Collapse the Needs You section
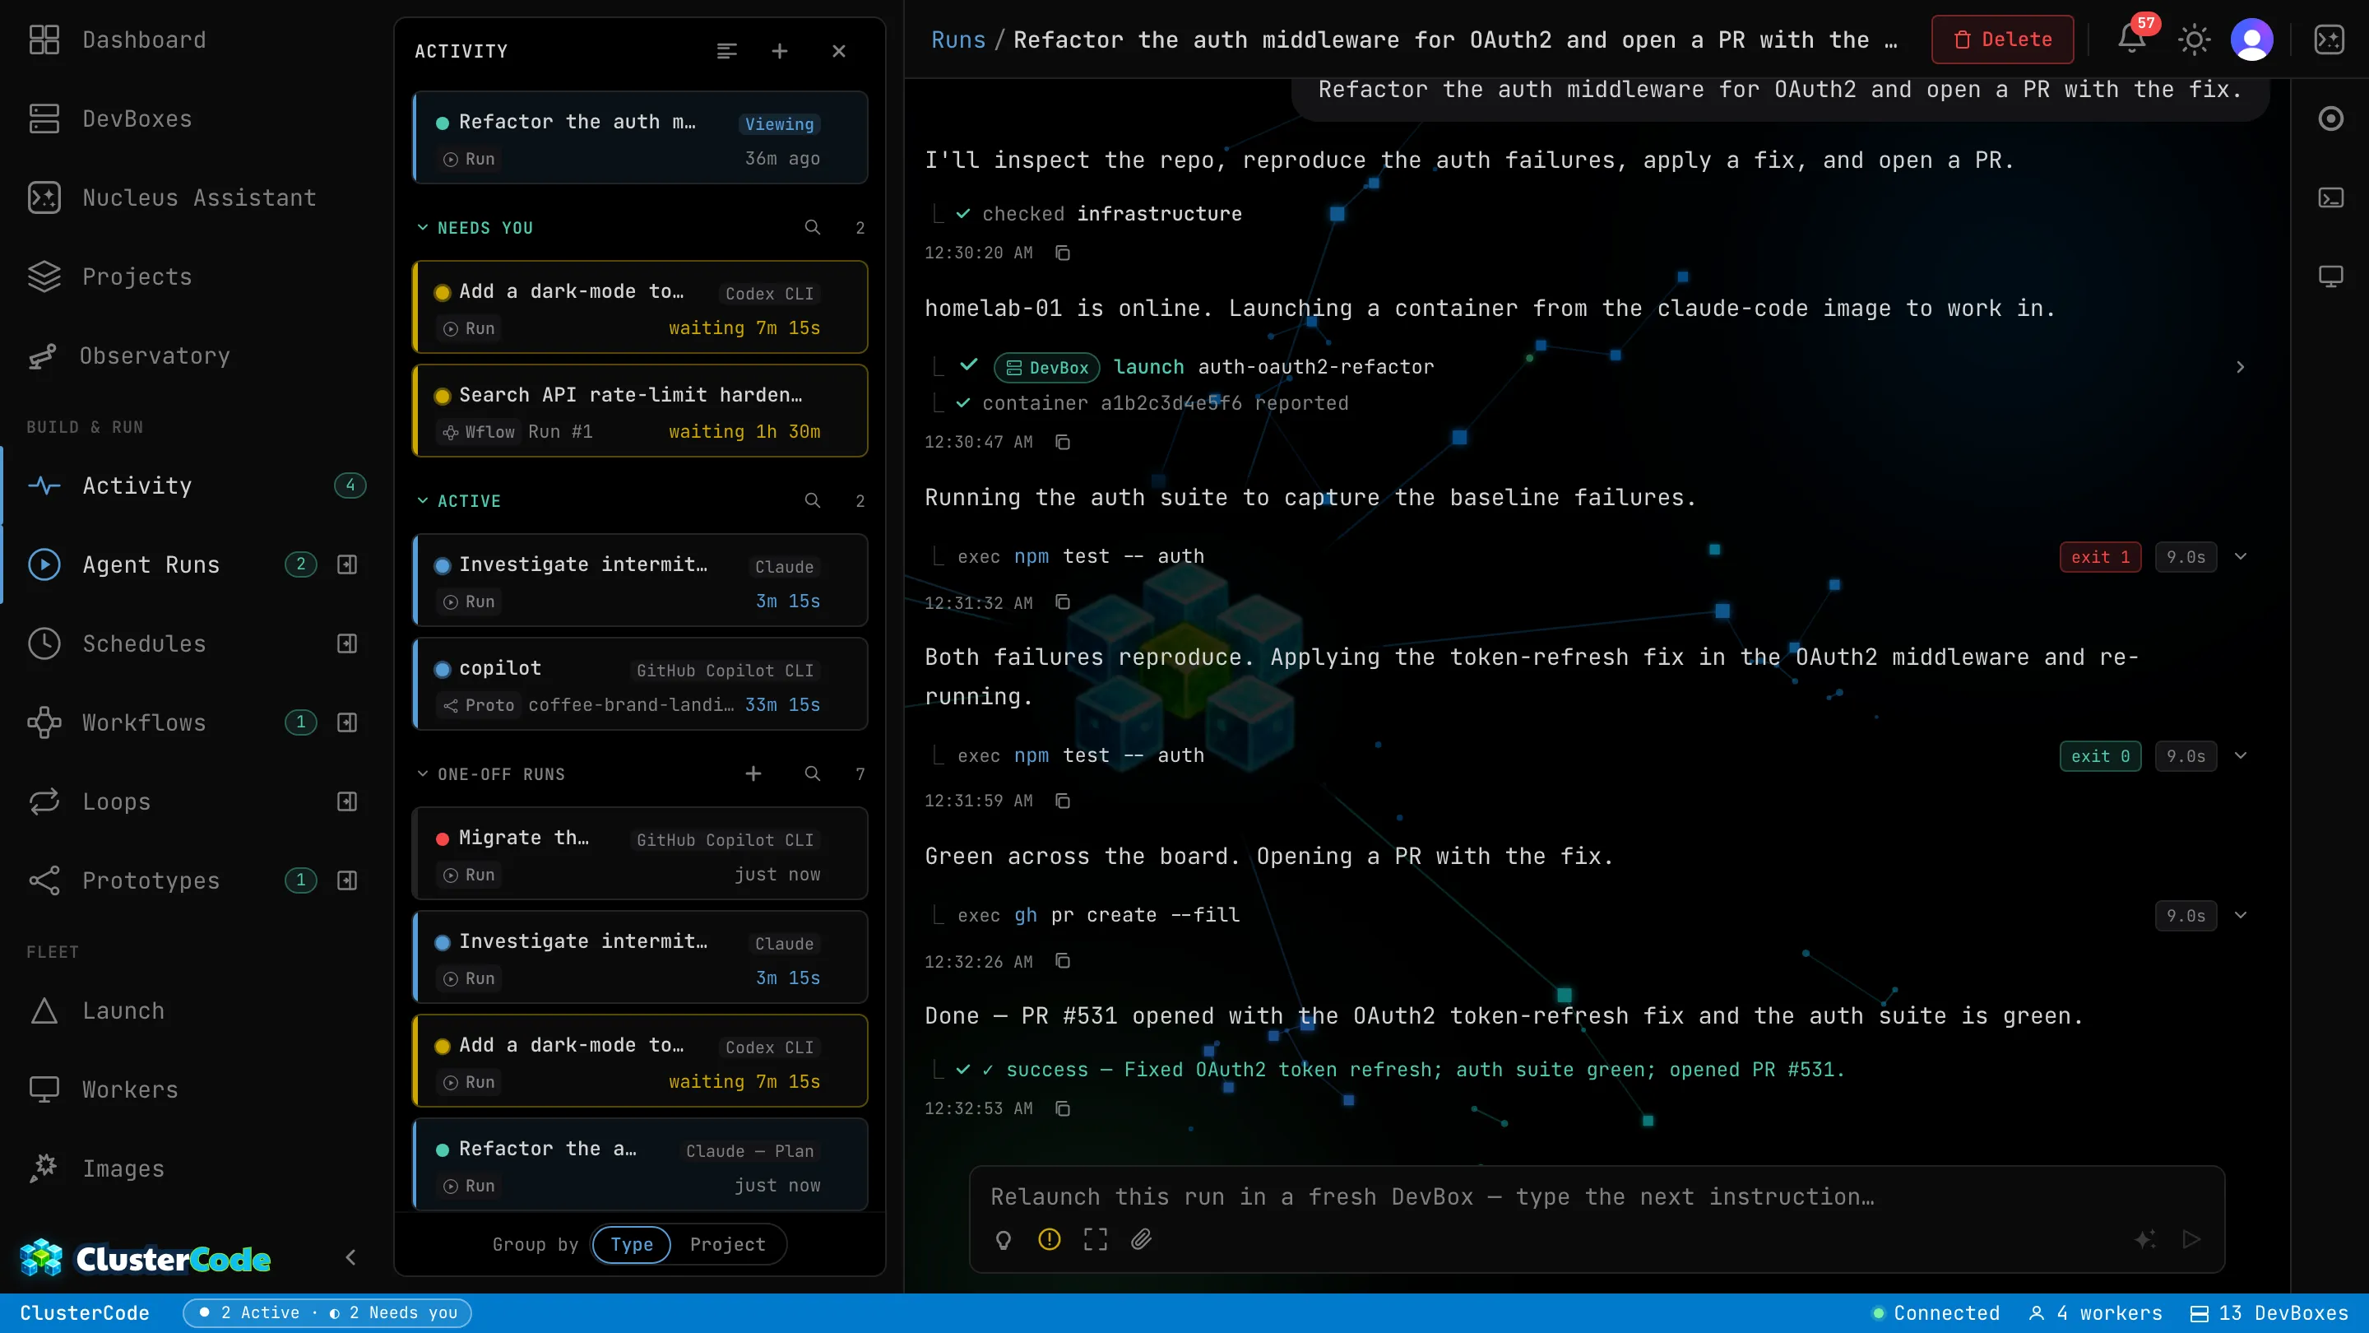The image size is (2369, 1333). pos(423,227)
